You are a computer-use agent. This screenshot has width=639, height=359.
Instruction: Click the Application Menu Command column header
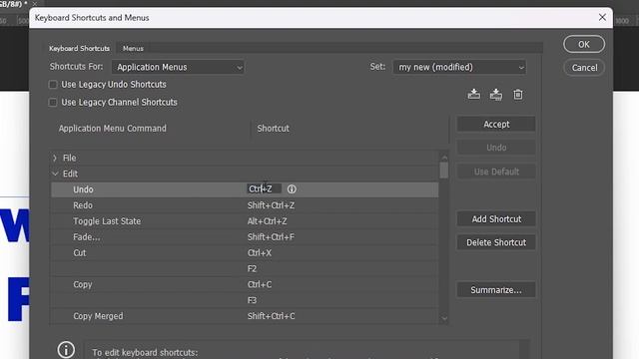pos(113,129)
